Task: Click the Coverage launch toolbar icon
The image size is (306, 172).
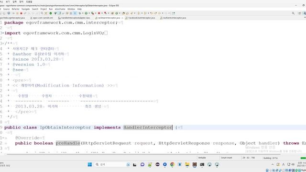Action: point(92,13)
